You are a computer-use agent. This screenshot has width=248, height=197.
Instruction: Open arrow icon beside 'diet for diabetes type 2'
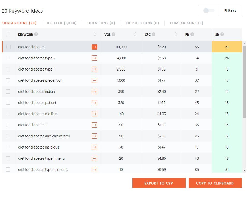point(95,58)
